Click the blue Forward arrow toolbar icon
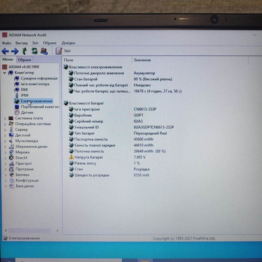262x262 pixels. coord(15,51)
